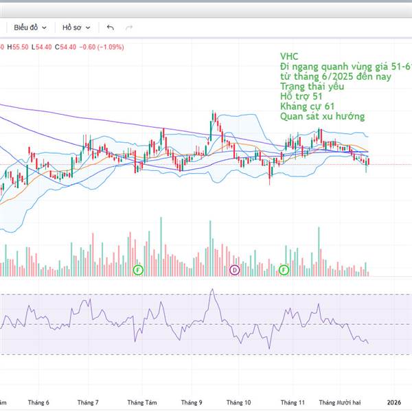Click the purple D dividend marker
This screenshot has height=412, width=412.
pyautogui.click(x=235, y=271)
